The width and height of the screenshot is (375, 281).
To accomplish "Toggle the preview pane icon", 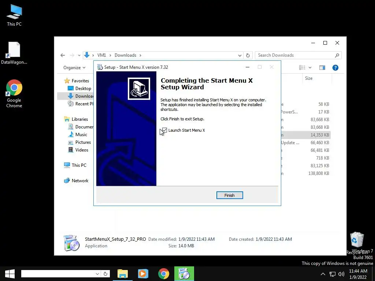I will [x=322, y=68].
